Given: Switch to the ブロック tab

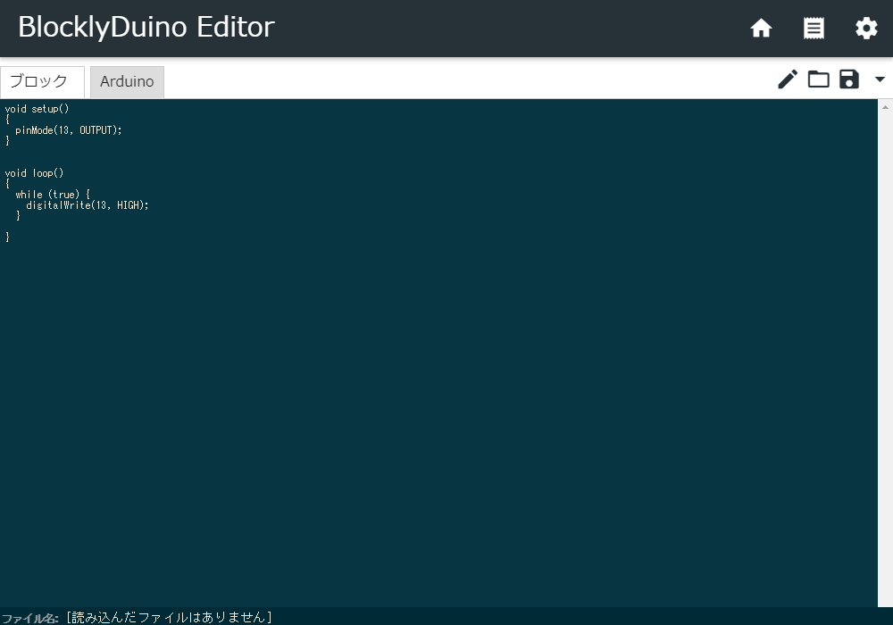Looking at the screenshot, I should 39,81.
